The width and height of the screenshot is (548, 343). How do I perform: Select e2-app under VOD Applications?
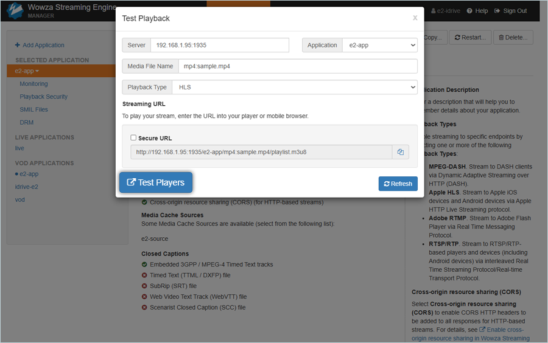29,174
